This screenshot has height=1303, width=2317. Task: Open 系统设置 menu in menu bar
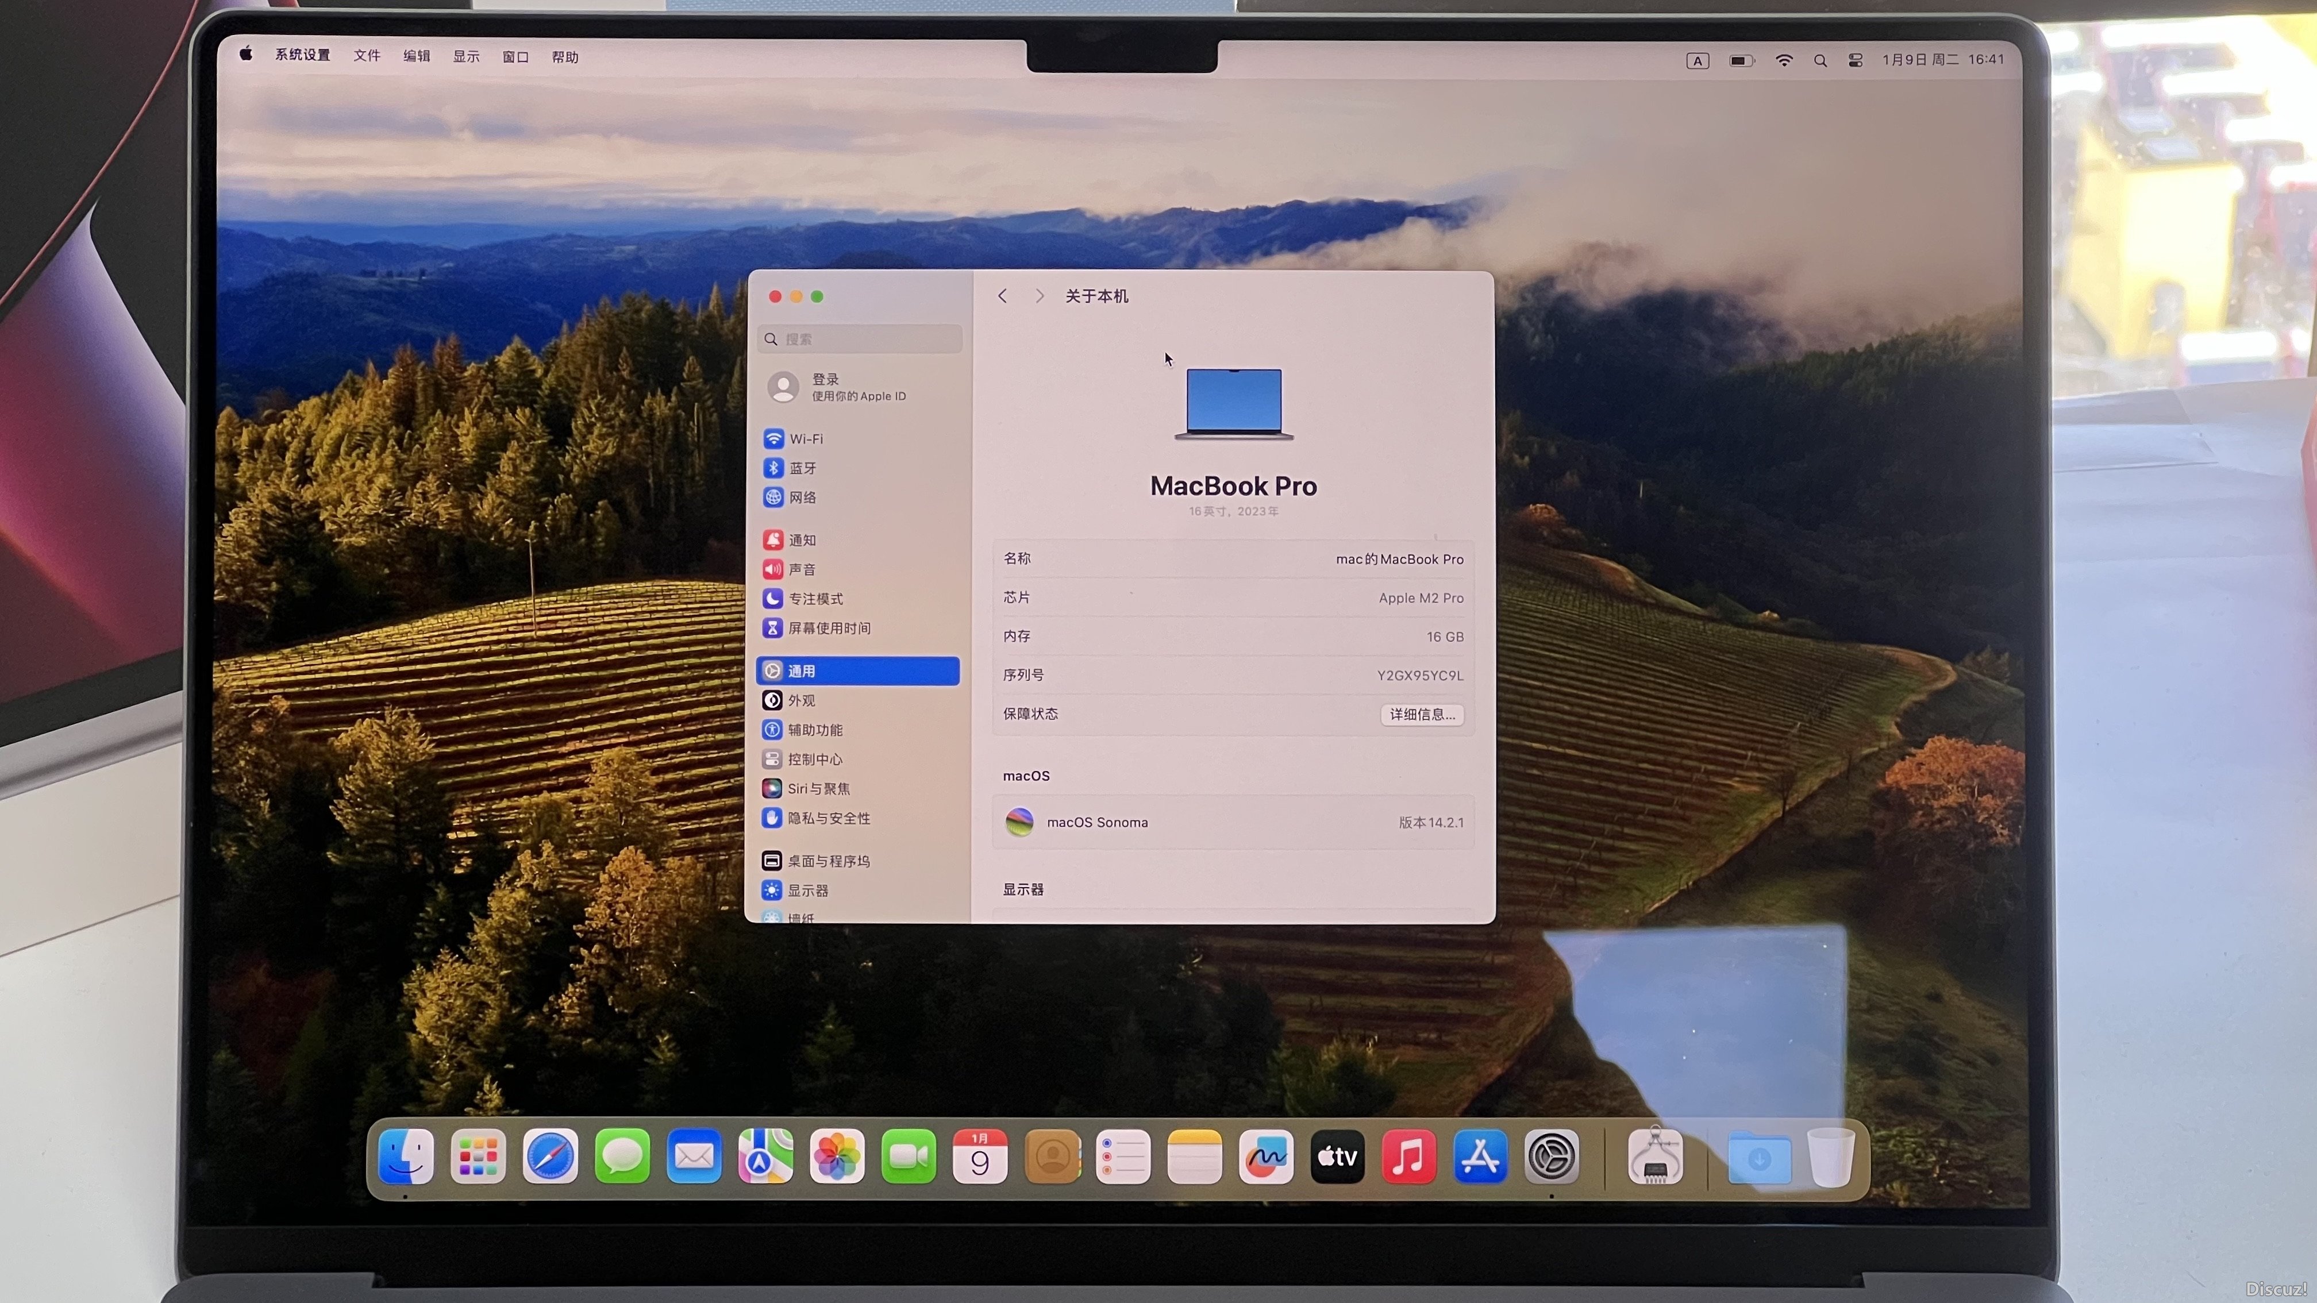pyautogui.click(x=302, y=56)
